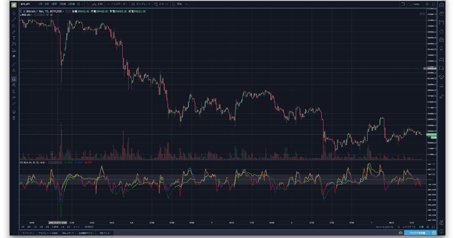Screen dimensions: 455x238
Task: Toggle the 自動 auto-scale option
Action: (421, 227)
